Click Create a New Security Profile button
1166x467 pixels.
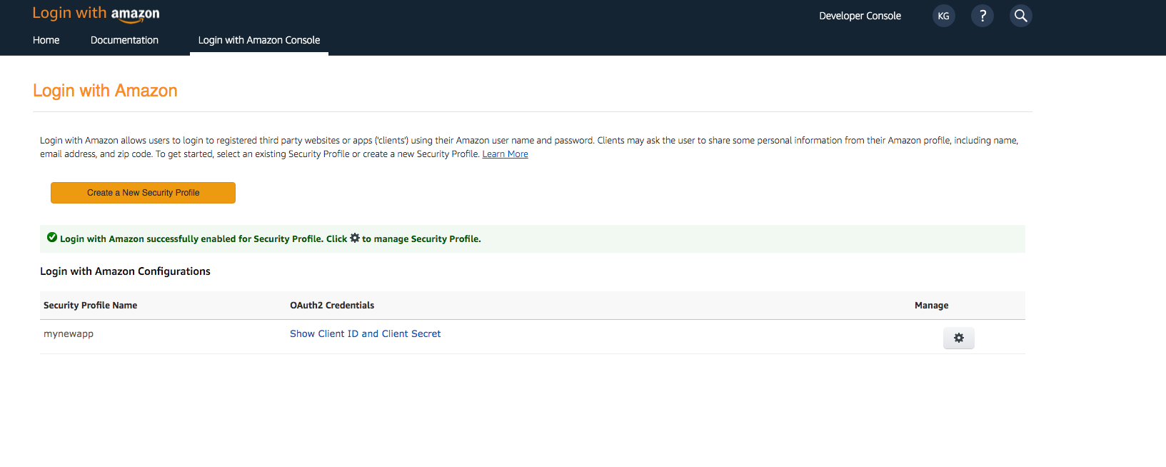[x=143, y=193]
